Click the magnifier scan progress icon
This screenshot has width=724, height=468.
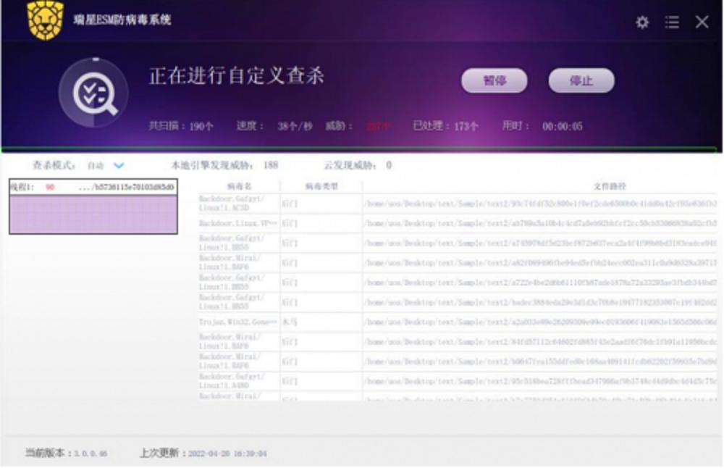click(x=93, y=93)
